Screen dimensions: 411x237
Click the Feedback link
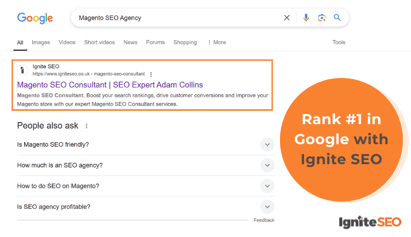tap(264, 220)
